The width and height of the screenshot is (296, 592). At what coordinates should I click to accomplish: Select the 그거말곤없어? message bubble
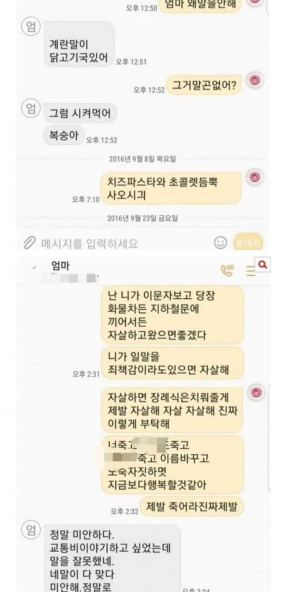coord(204,85)
